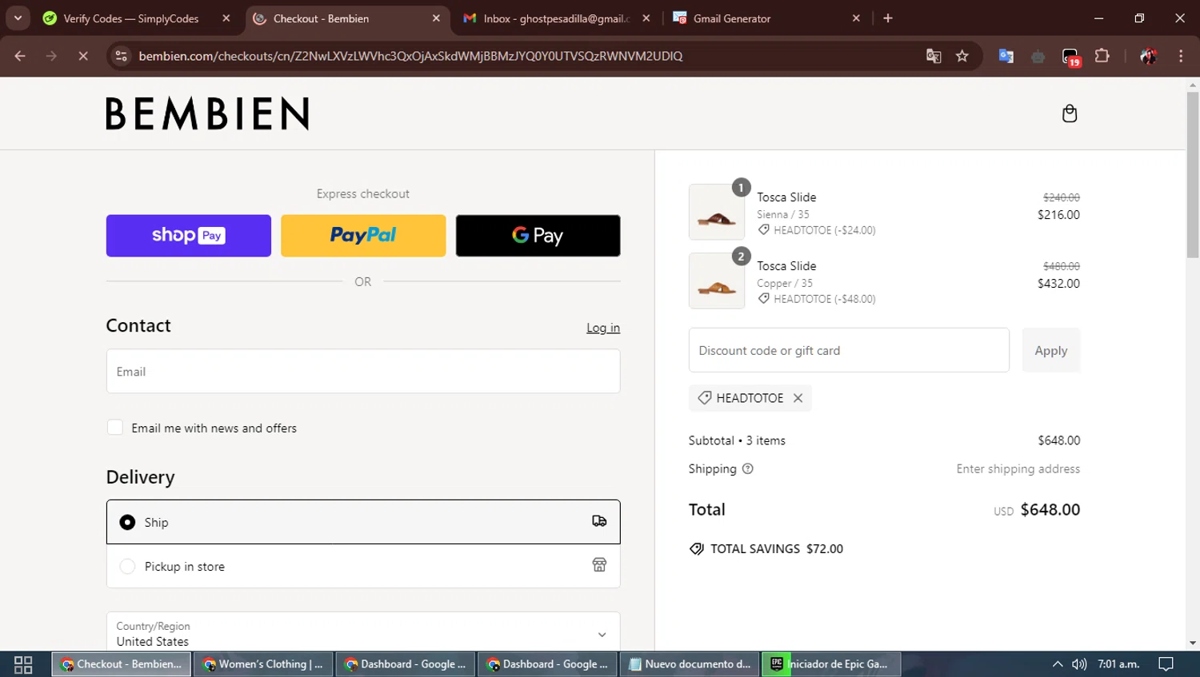Click the Shipping help question icon

[748, 469]
